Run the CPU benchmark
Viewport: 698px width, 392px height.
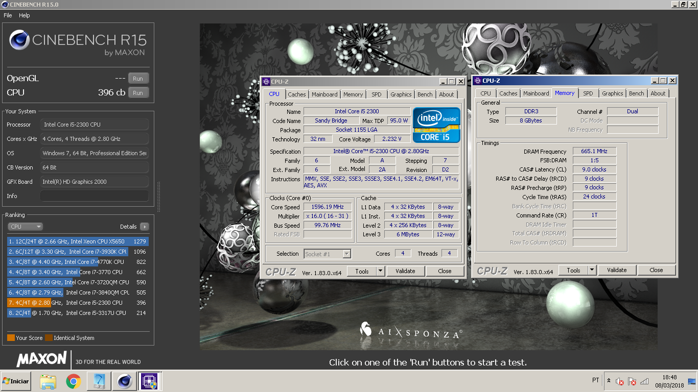[138, 93]
